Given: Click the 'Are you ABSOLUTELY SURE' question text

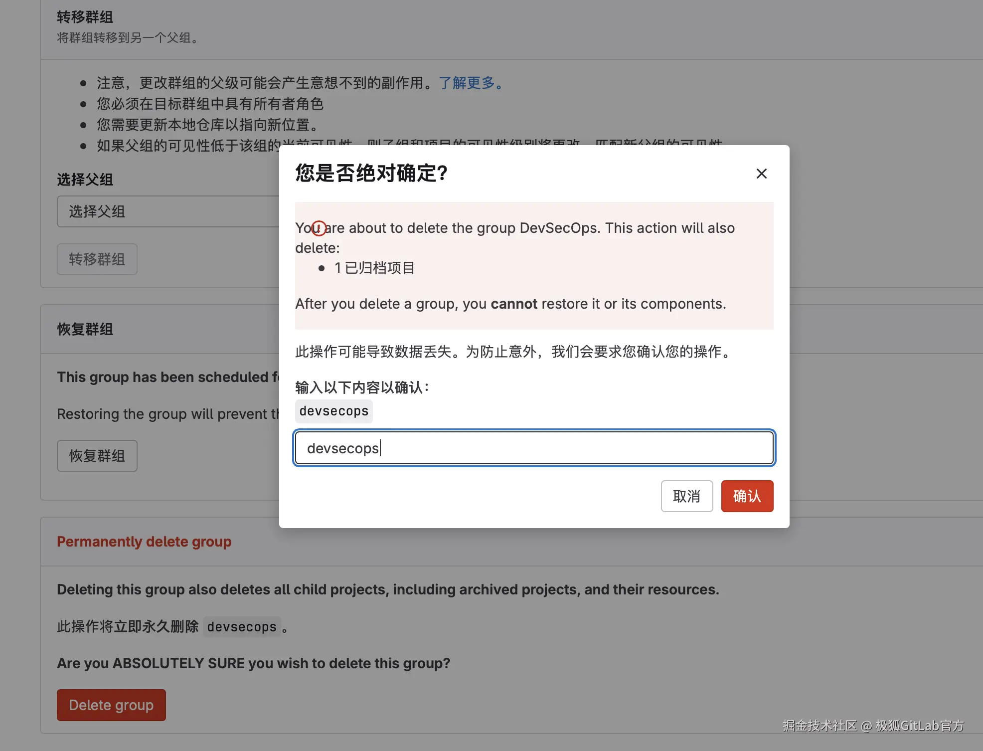Looking at the screenshot, I should (254, 663).
